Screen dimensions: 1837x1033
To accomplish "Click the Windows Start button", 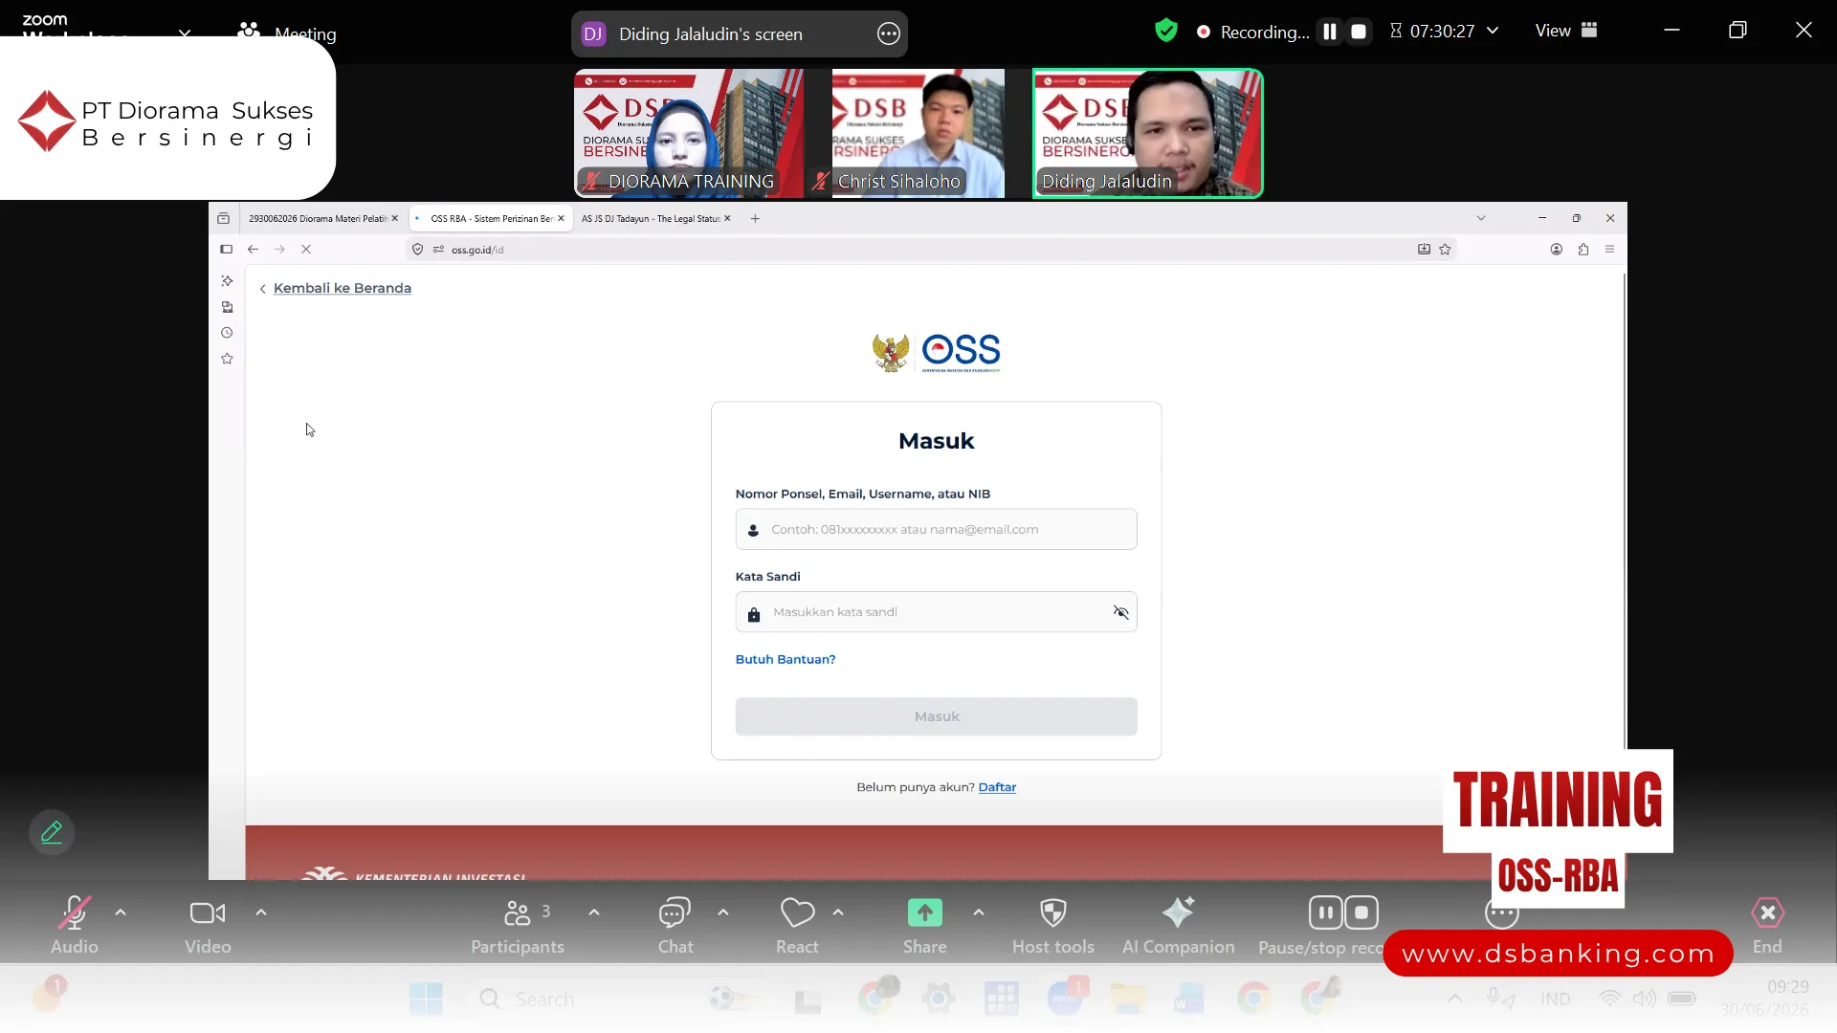I will pyautogui.click(x=426, y=999).
